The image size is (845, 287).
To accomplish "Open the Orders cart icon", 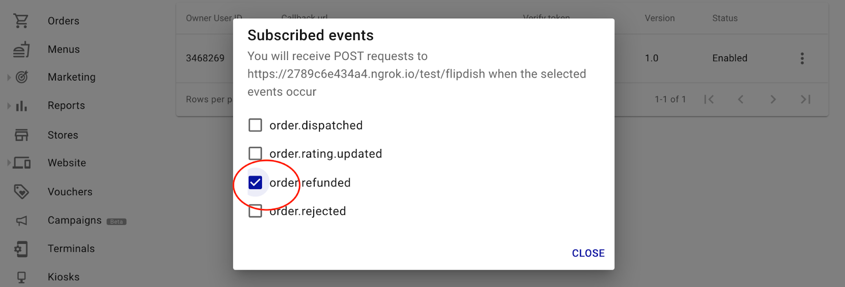I will click(21, 21).
